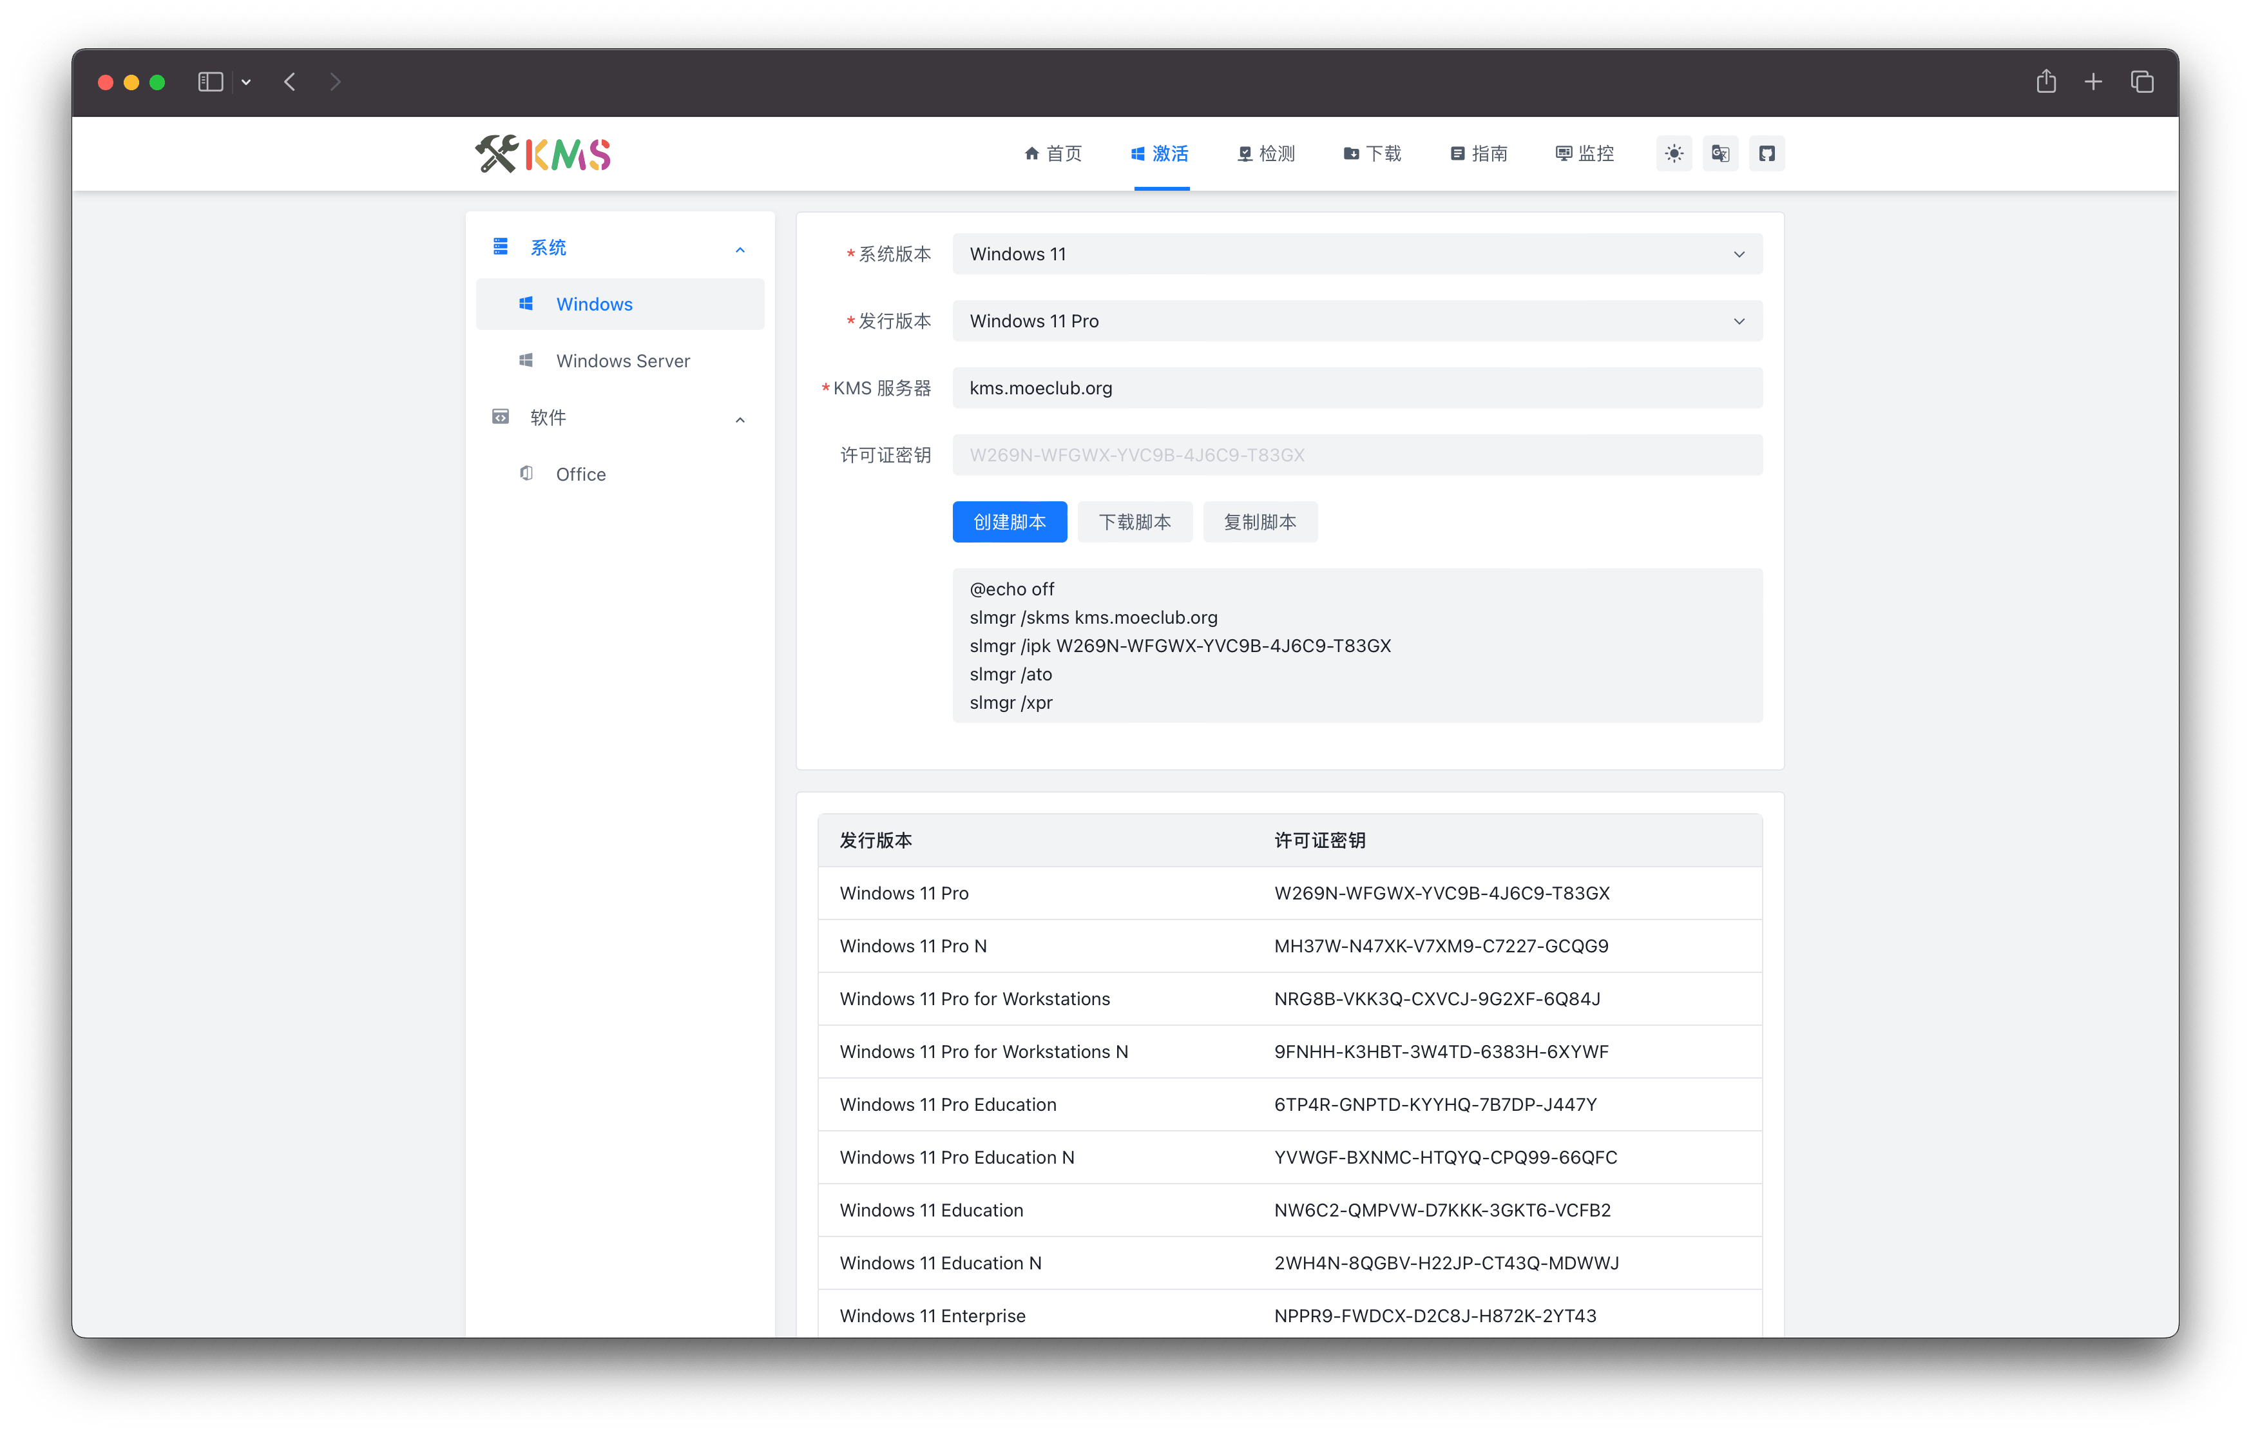Open the 监控 monitor tab
This screenshot has height=1433, width=2251.
click(x=1584, y=153)
